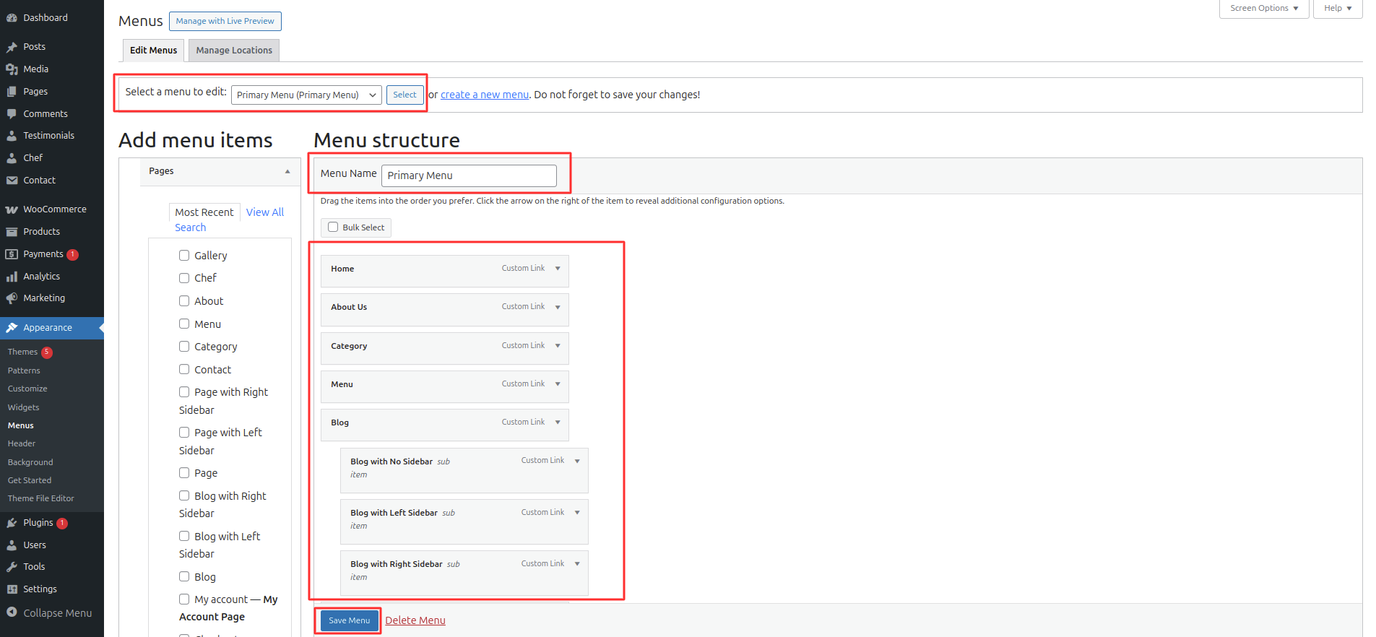Image resolution: width=1376 pixels, height=637 pixels.
Task: Open Media via its sidebar icon
Action: tap(12, 69)
